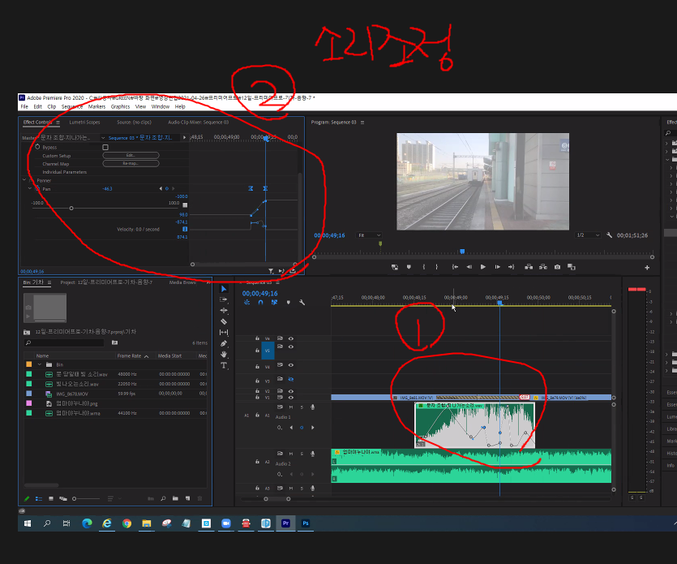Switch to Media Browser tab
The height and width of the screenshot is (564, 677).
(x=182, y=282)
